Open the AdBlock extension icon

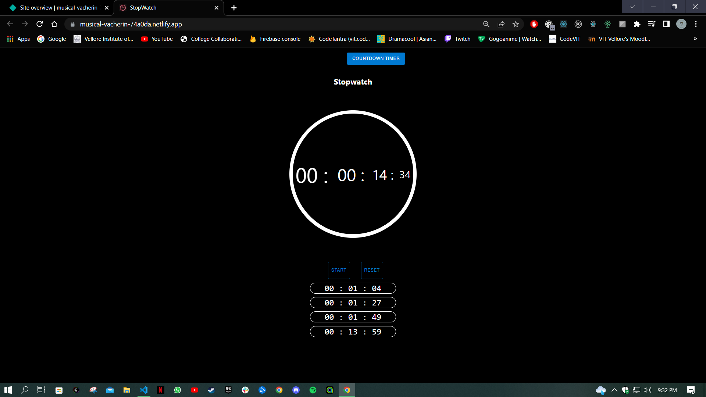(x=534, y=24)
